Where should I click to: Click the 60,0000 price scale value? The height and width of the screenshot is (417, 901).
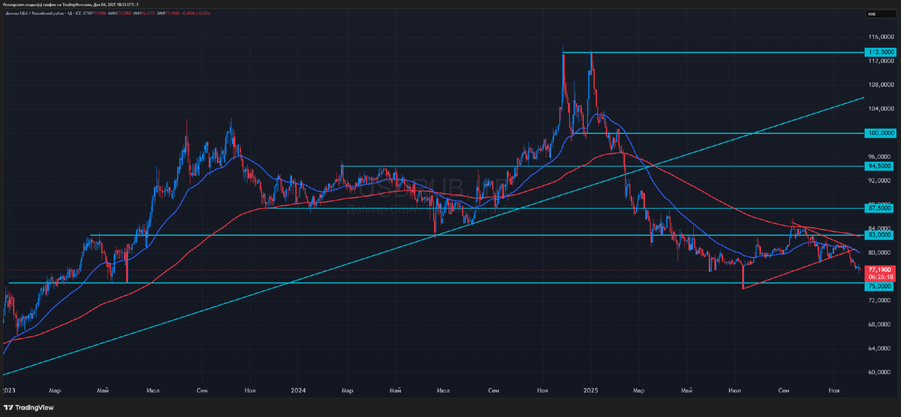(880, 373)
